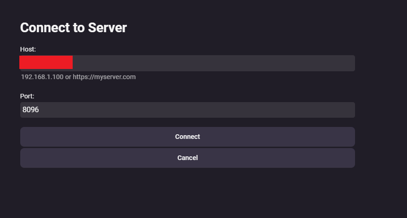Viewport: 407px width, 218px height.
Task: Click the Connect button
Action: (187, 137)
